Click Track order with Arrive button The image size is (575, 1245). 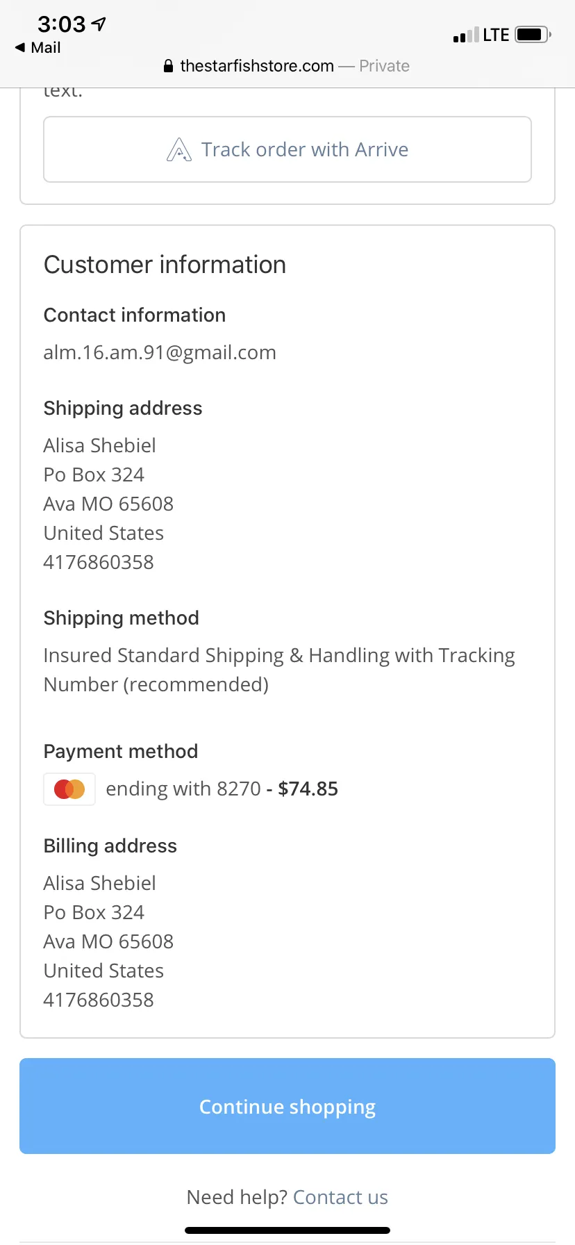[287, 149]
